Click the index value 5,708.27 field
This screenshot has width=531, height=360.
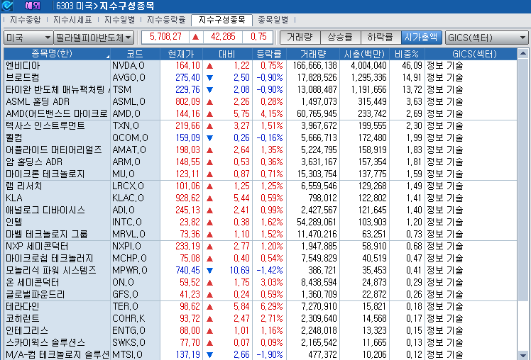click(165, 37)
